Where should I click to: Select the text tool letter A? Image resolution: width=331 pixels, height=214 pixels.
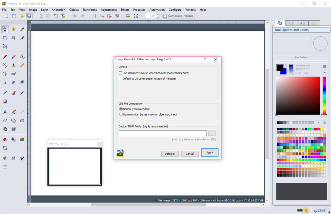point(5,112)
